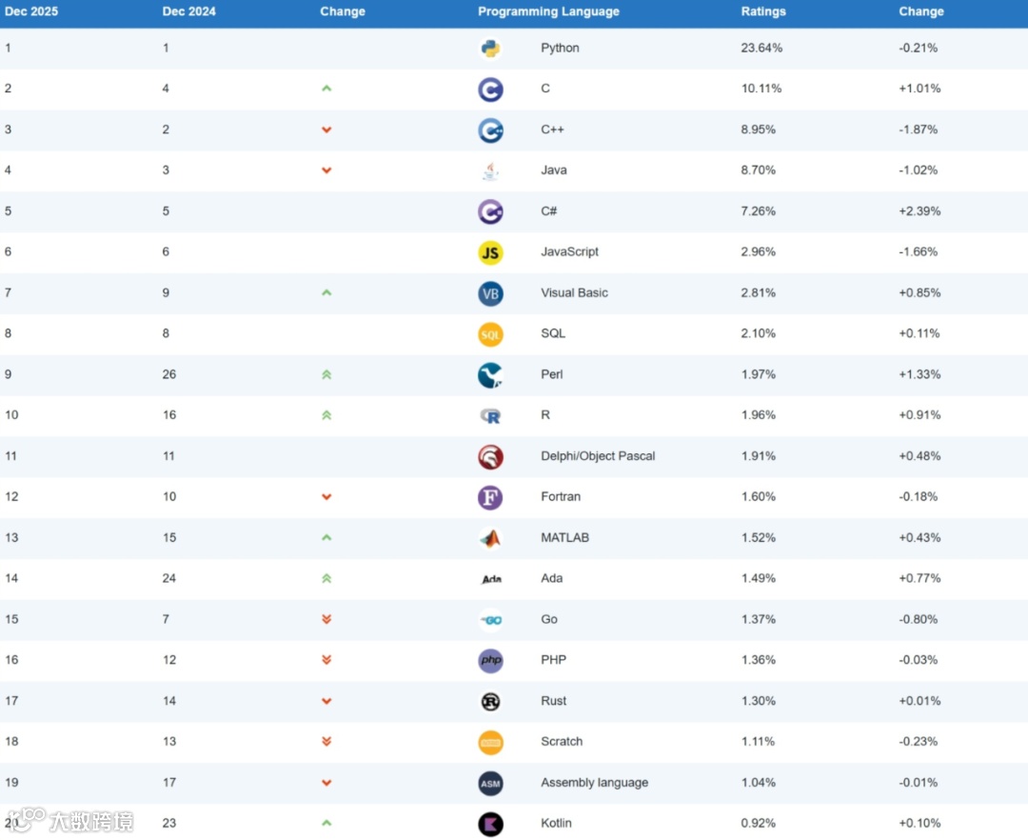The image size is (1028, 840).
Task: Click the Java logo icon
Action: click(x=490, y=171)
